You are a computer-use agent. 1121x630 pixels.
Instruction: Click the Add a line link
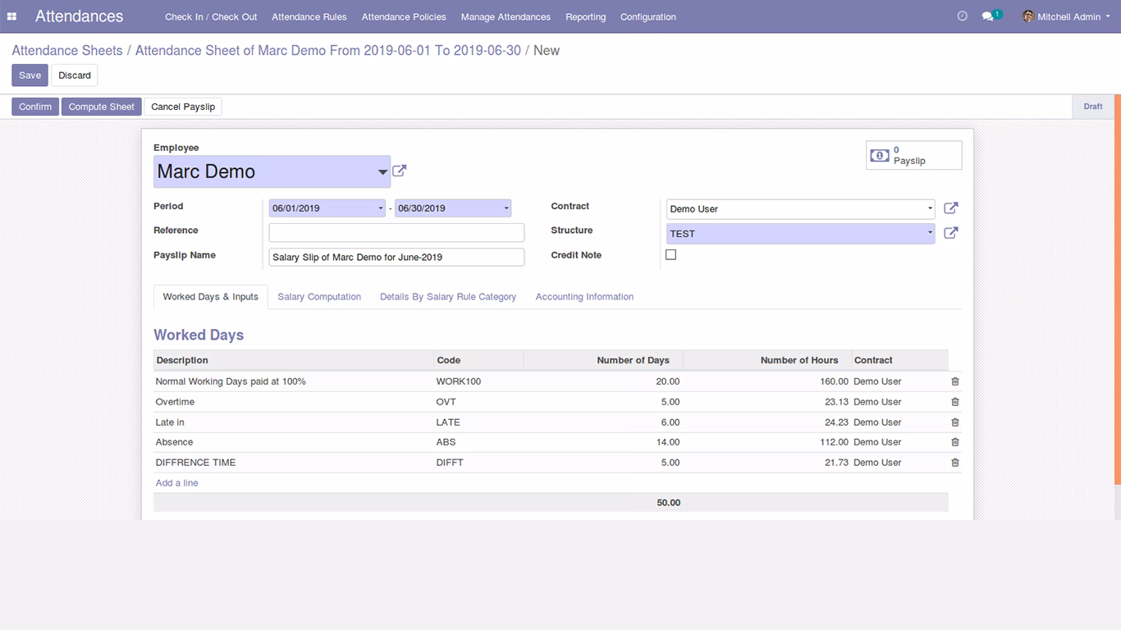click(177, 483)
